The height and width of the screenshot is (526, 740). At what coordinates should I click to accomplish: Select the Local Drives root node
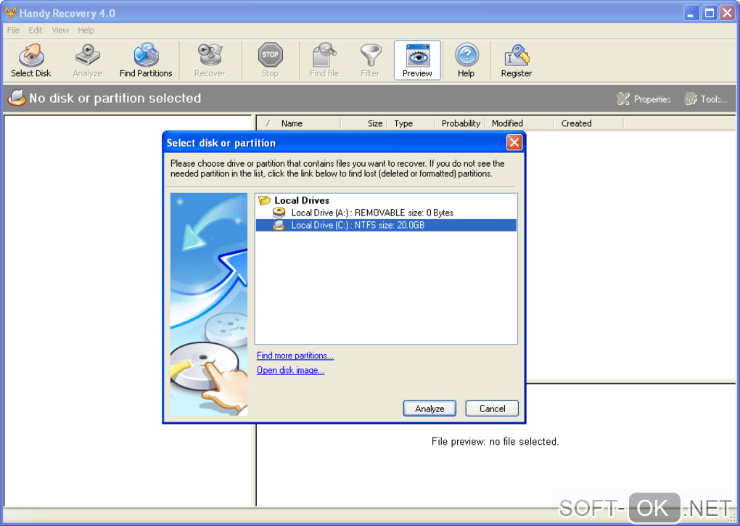coord(302,200)
